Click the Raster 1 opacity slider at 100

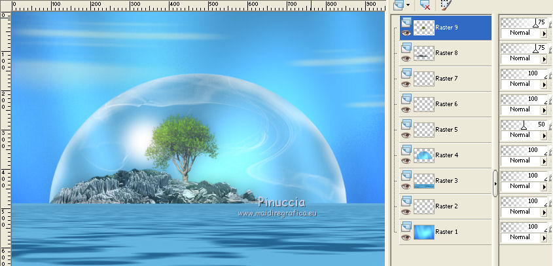point(524,227)
